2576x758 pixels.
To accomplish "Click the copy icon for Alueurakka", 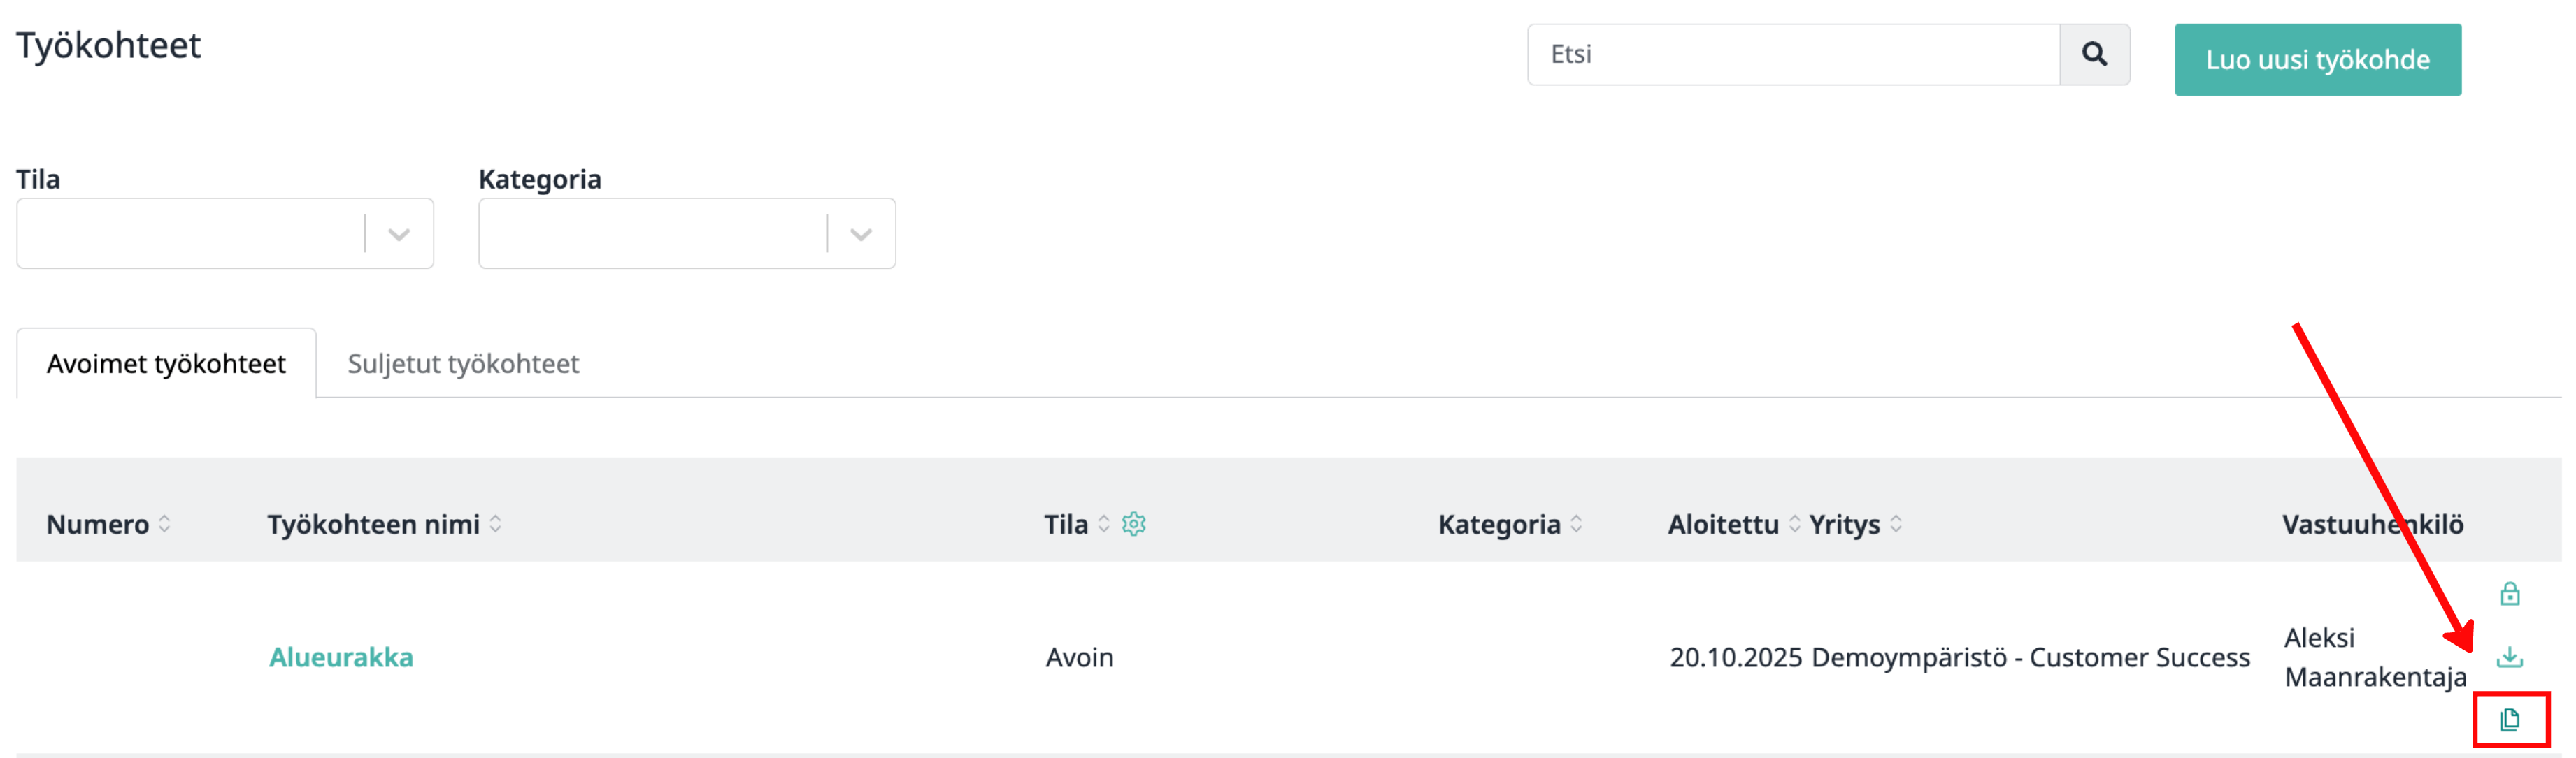I will coord(2509,719).
